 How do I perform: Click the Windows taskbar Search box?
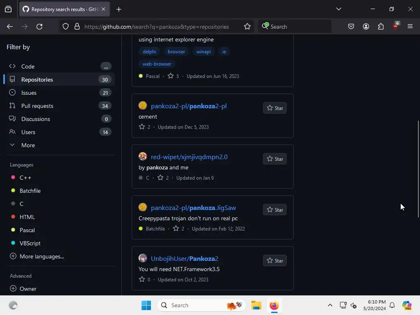201,305
